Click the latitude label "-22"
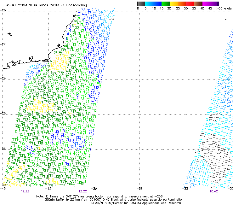This screenshot has height=205, width=233. (x=3, y=44)
